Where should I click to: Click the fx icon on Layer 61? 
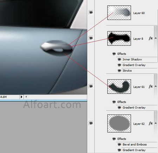[x=151, y=86]
